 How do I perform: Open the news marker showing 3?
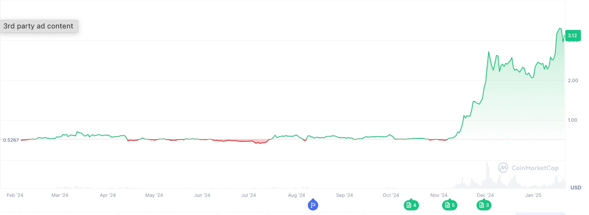click(x=484, y=205)
